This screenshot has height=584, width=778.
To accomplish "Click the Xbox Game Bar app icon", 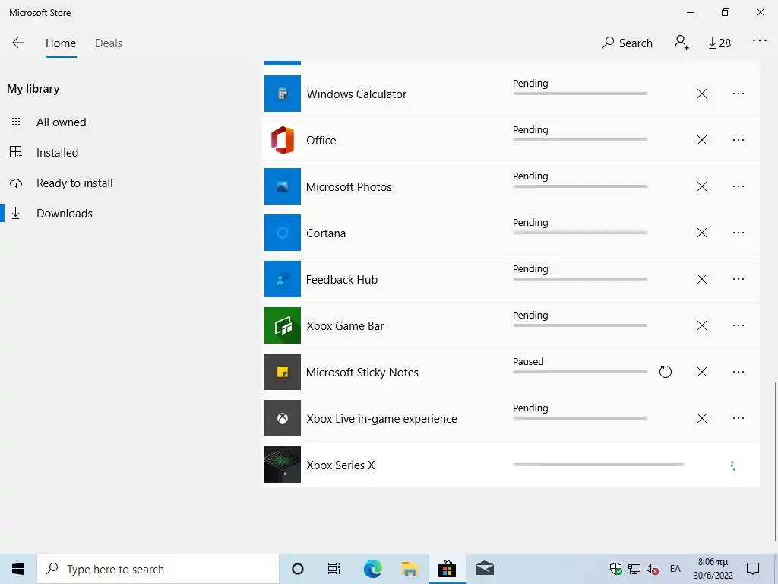I will pyautogui.click(x=283, y=325).
